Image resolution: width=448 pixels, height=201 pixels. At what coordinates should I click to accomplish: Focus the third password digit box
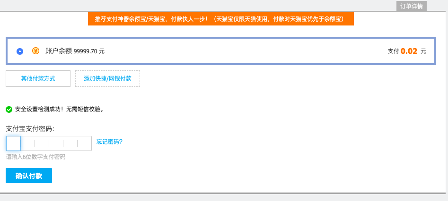click(42, 143)
